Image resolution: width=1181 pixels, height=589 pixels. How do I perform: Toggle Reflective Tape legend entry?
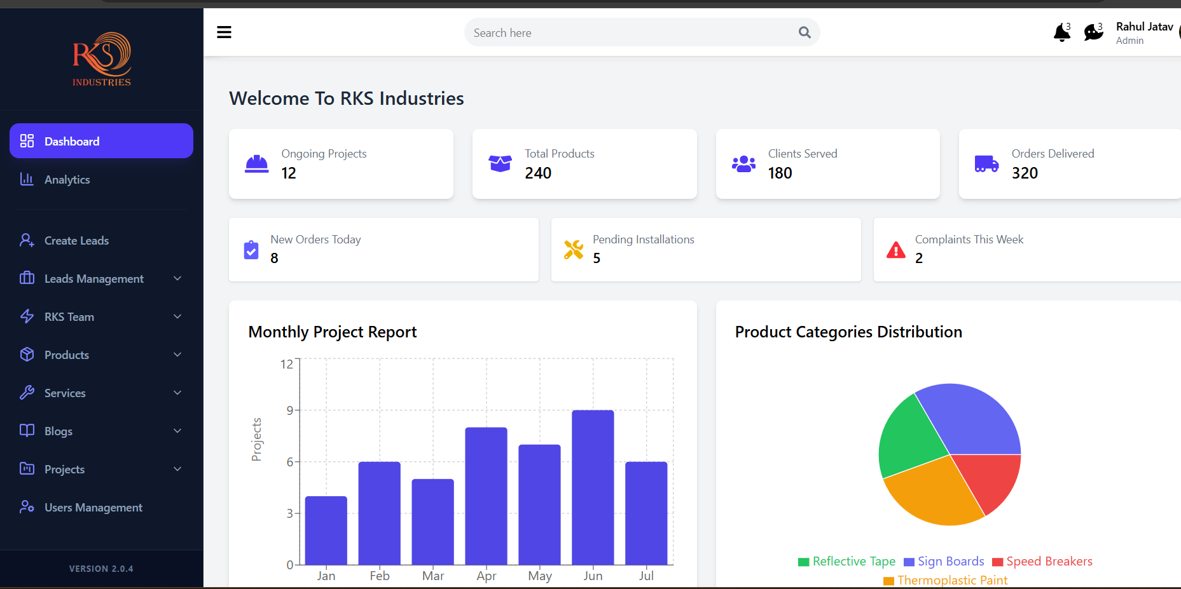(846, 561)
